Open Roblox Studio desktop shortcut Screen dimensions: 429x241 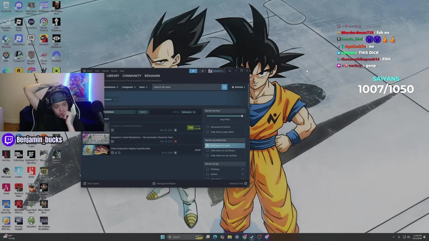18,24
